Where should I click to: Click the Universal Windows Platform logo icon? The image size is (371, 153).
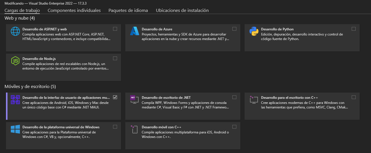click(x=15, y=129)
